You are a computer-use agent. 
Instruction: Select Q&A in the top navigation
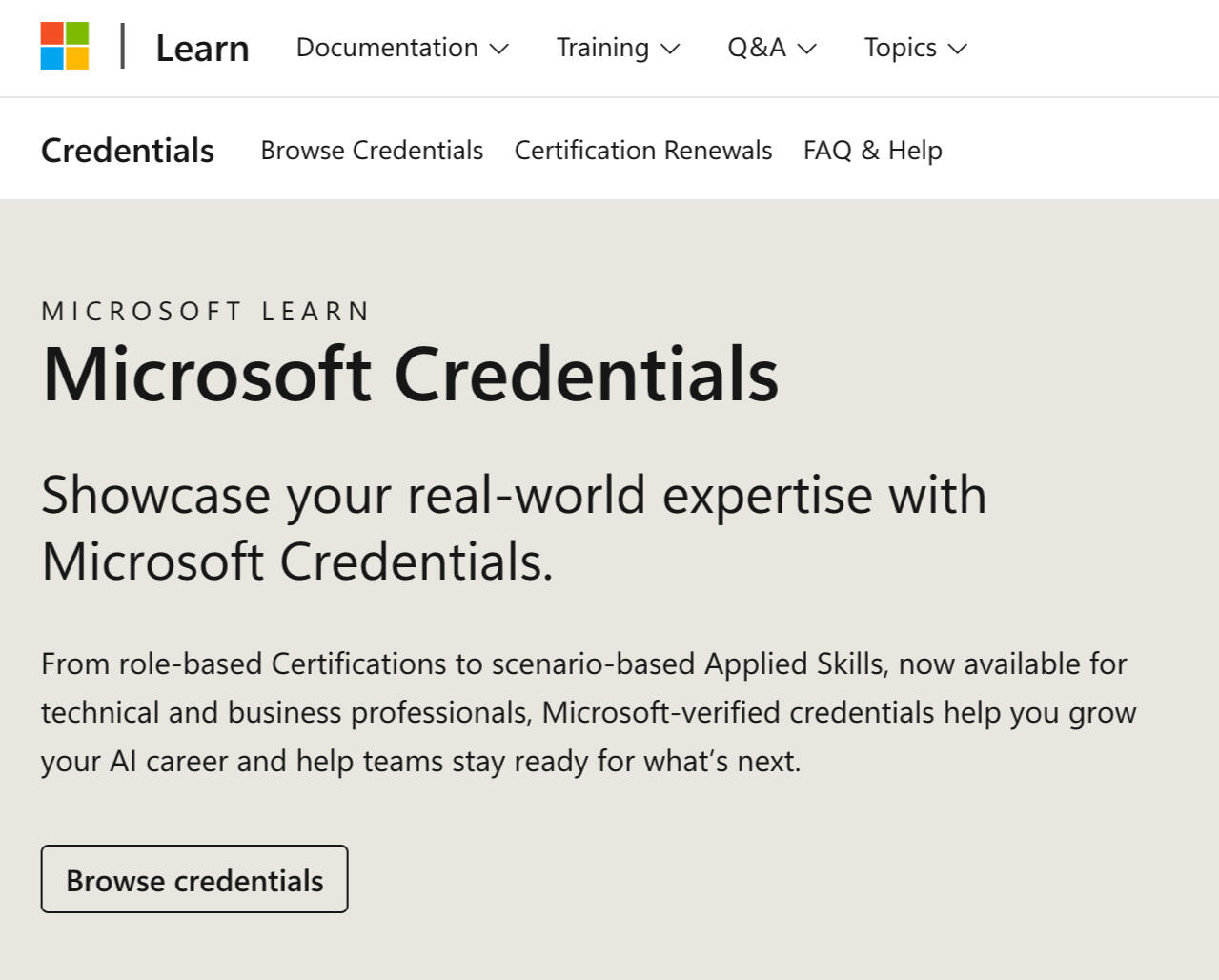point(756,47)
